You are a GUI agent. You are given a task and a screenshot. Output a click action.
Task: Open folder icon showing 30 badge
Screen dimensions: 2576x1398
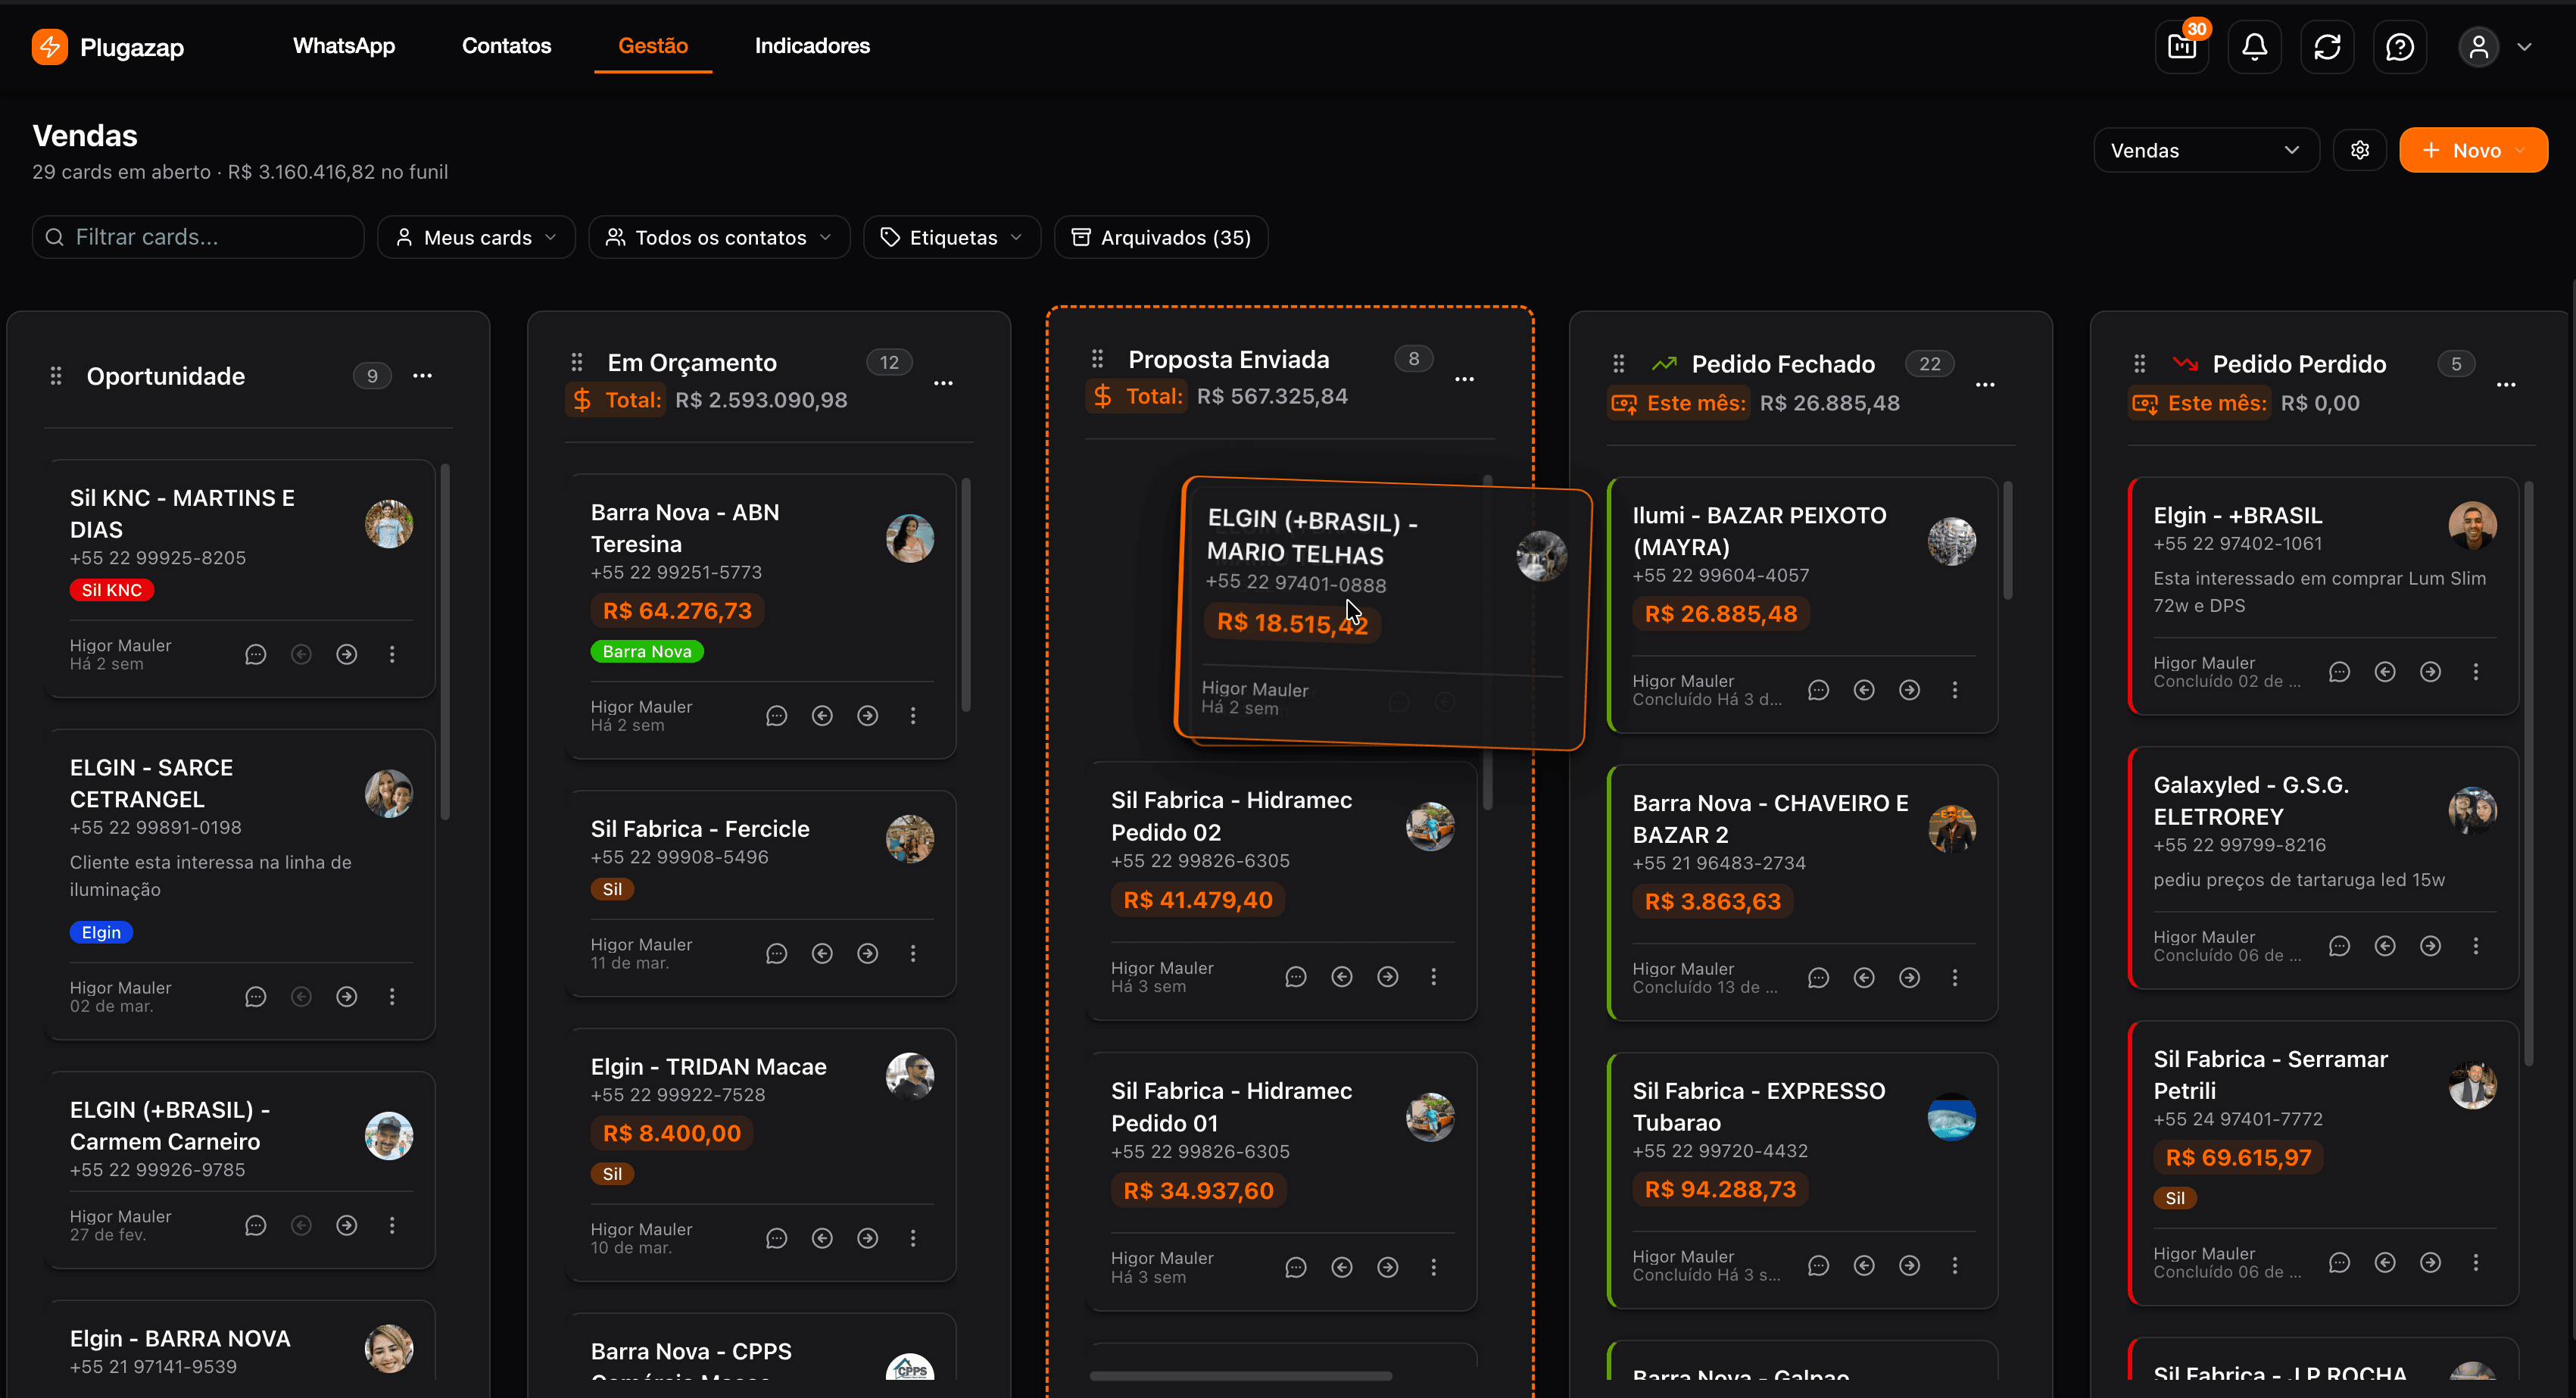tap(2181, 47)
